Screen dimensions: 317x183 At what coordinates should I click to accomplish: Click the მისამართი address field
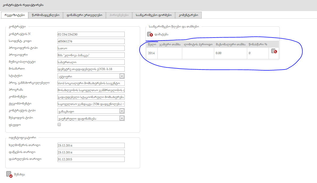pyautogui.click(x=91, y=69)
